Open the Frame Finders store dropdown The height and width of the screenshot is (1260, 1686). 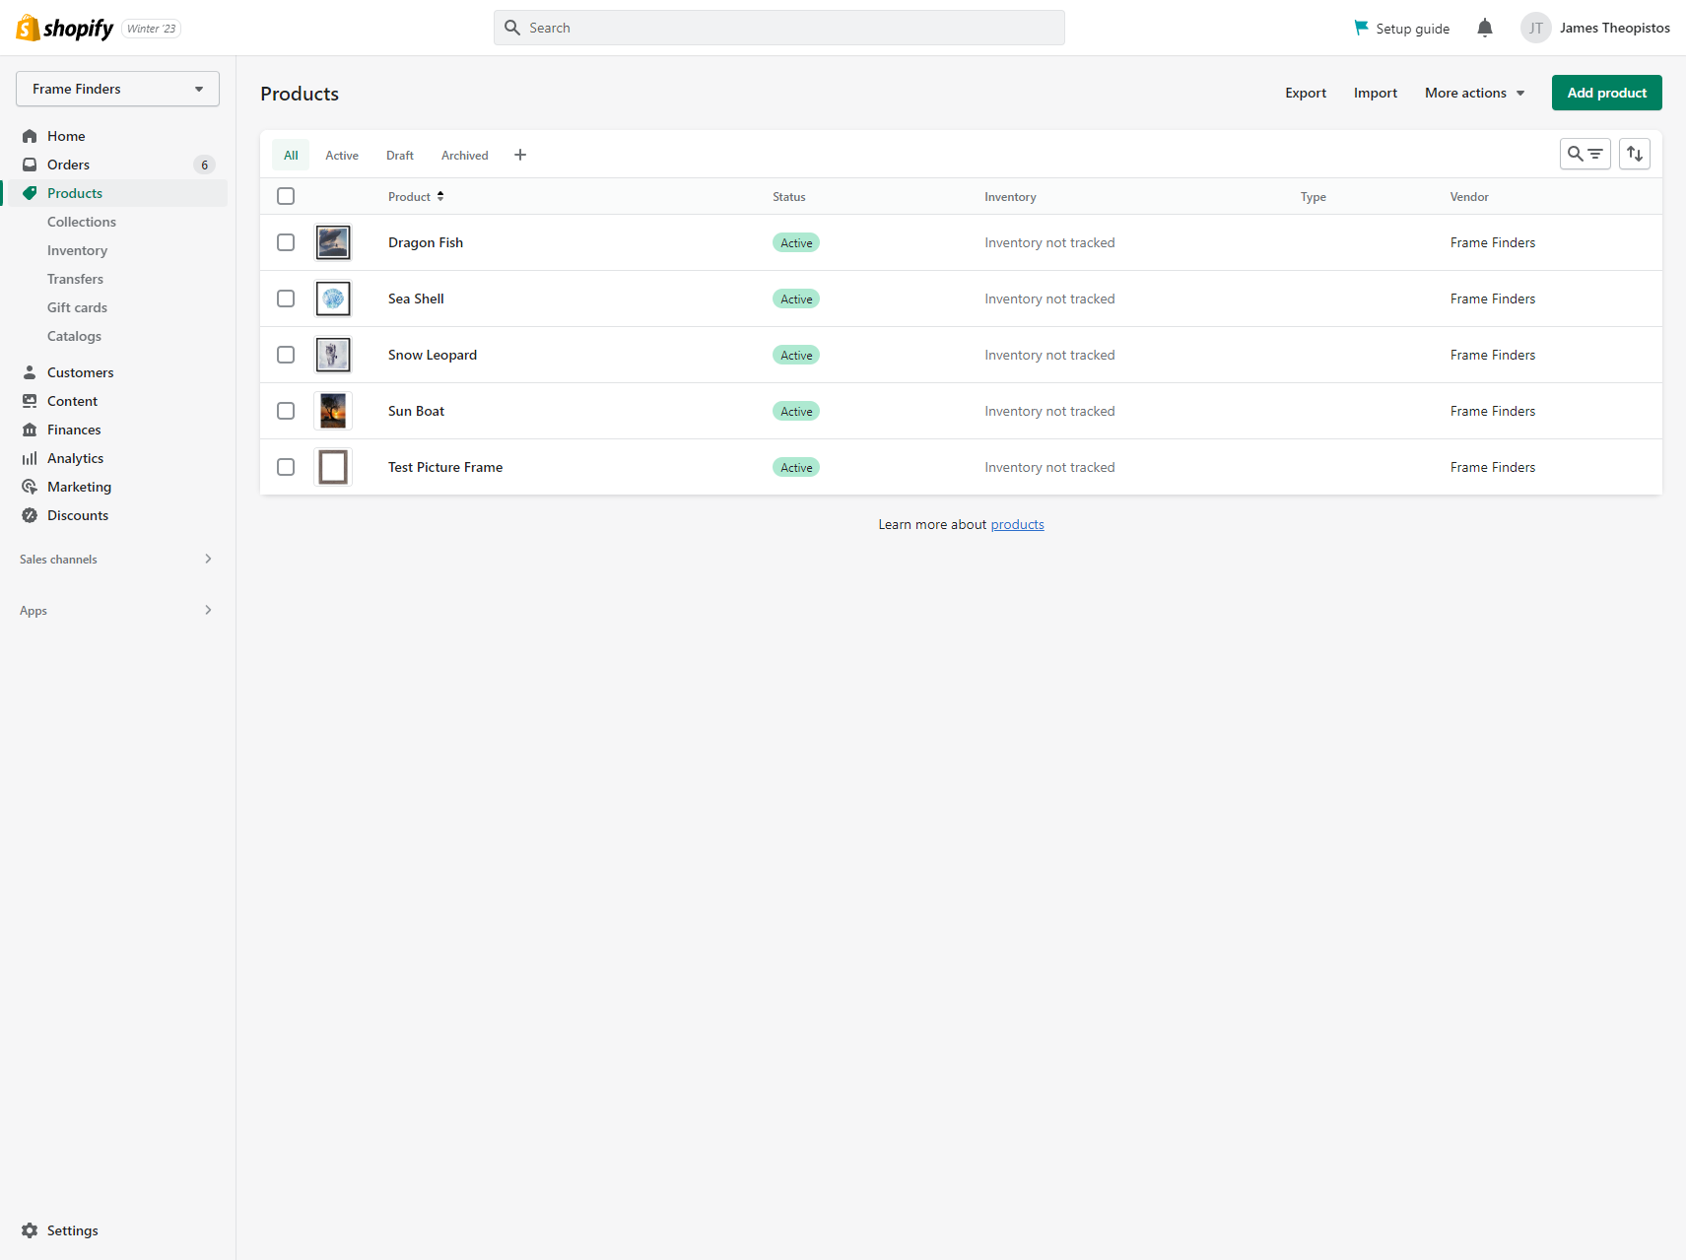click(x=117, y=89)
